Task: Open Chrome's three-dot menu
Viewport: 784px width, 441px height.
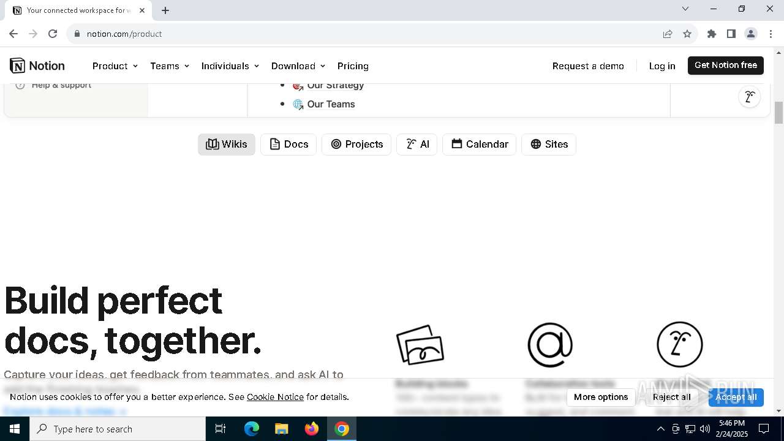Action: pyautogui.click(x=771, y=34)
